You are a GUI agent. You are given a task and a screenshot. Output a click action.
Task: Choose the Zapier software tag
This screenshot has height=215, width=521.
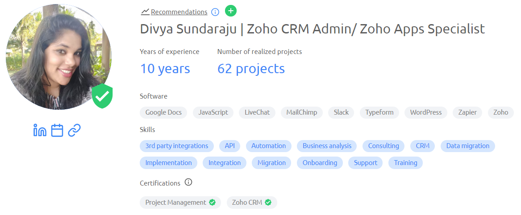pyautogui.click(x=467, y=112)
